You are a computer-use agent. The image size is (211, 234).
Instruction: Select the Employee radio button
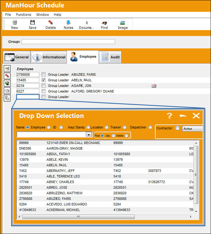pyautogui.click(x=49, y=127)
